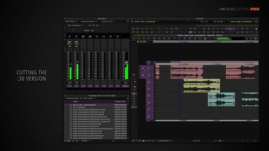
Task: Open the Untitled bin view dropdown
Action: point(86,141)
